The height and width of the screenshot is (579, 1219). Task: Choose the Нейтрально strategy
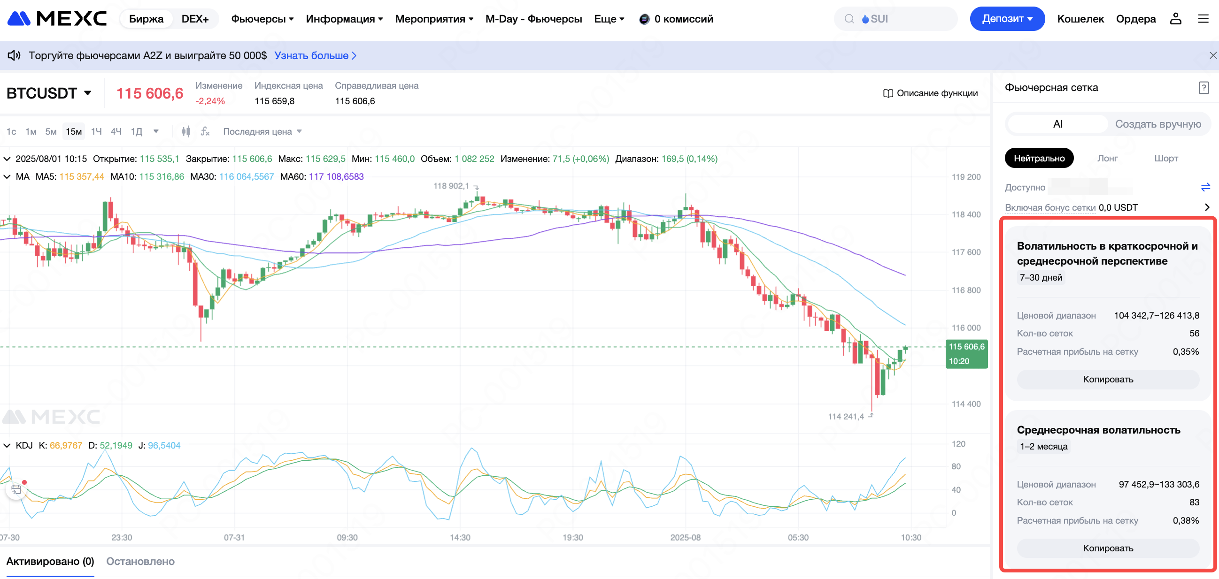[1039, 158]
